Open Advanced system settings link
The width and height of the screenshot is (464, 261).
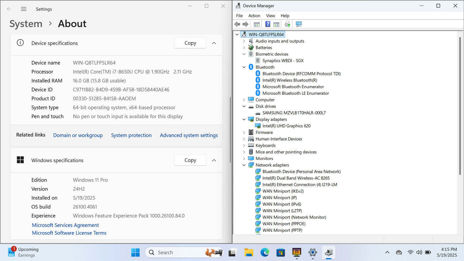189,135
